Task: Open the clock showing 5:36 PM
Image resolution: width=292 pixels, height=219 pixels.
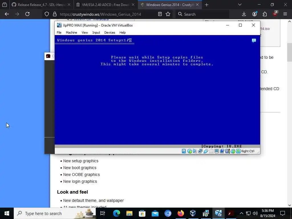Action: point(267,213)
